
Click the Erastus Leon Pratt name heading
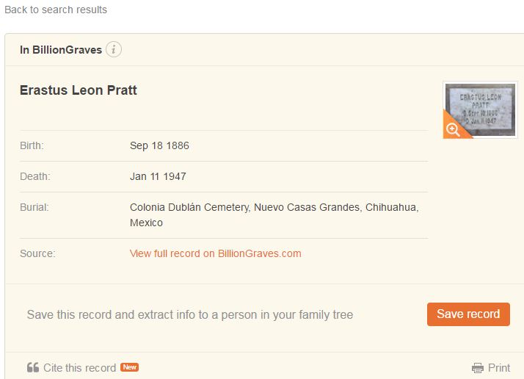[79, 90]
